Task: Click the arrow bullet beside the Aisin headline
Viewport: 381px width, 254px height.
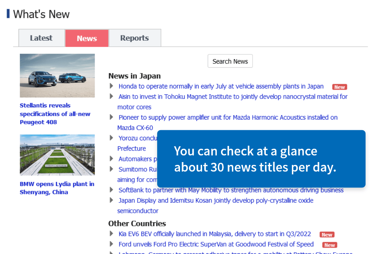Action: 111,96
